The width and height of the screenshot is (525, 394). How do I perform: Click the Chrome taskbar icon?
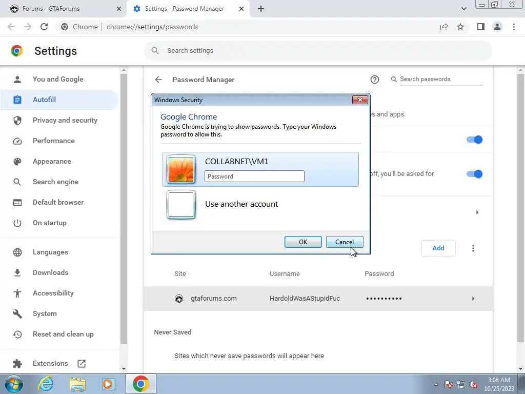(141, 384)
